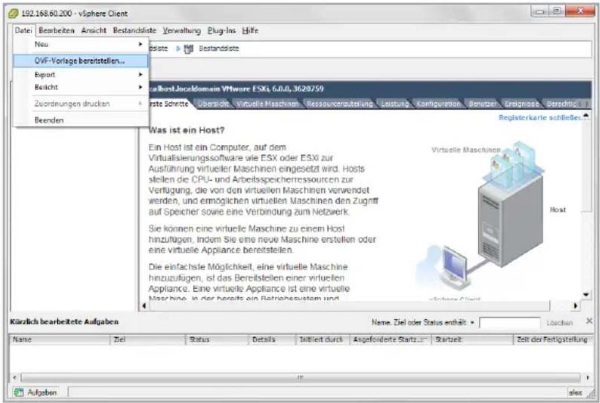Expand the Export submenu
The image size is (600, 403).
tap(81, 75)
